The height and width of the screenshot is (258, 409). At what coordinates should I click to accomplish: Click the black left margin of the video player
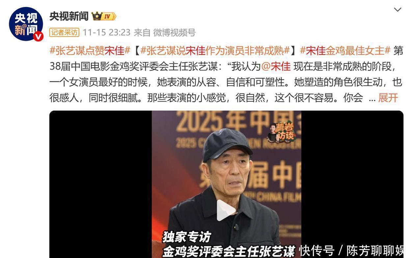click(100, 184)
